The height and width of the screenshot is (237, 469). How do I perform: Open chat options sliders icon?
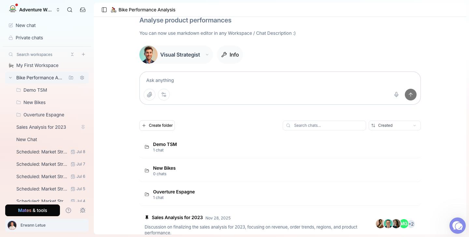(x=164, y=95)
